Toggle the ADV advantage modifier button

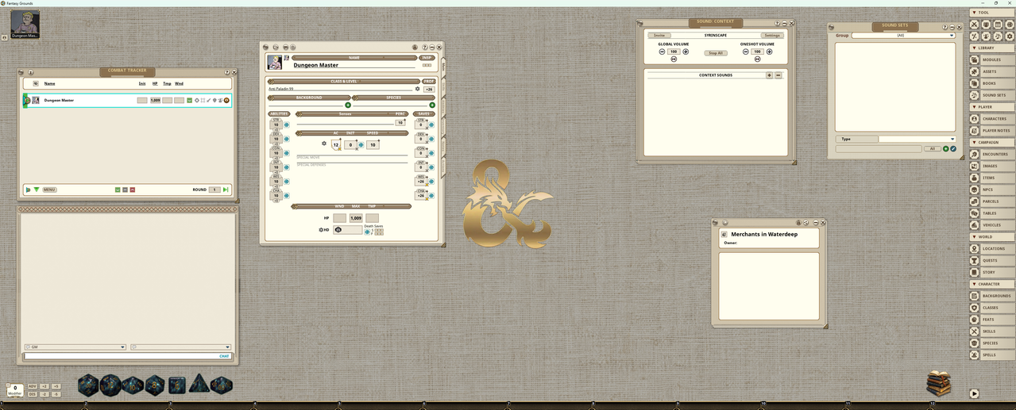[33, 386]
